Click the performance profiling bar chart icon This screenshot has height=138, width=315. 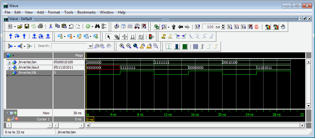268,27
